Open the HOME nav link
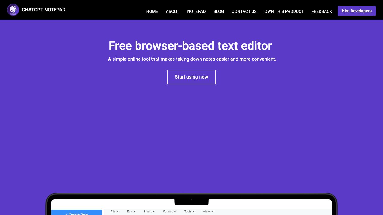The height and width of the screenshot is (215, 383). 152,11
